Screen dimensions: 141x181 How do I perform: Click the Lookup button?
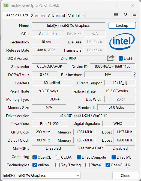tap(122, 25)
